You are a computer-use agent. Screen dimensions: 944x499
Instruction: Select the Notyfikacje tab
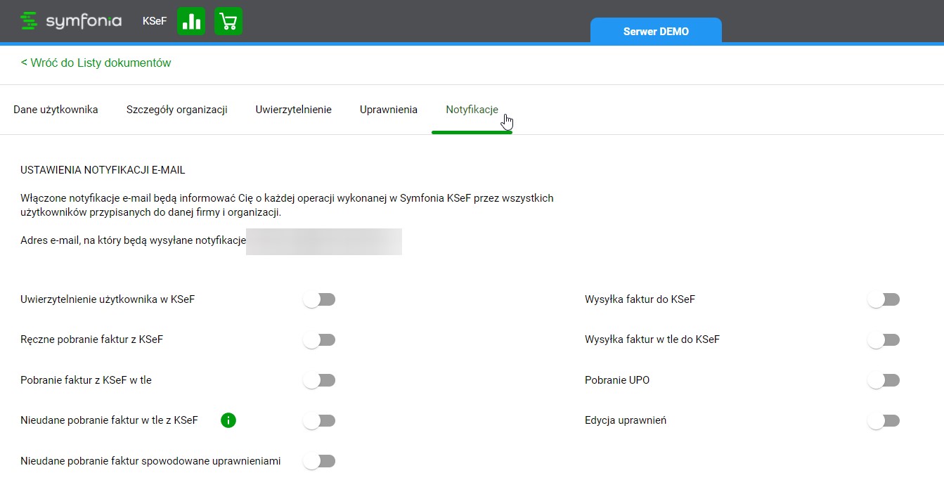pyautogui.click(x=472, y=110)
